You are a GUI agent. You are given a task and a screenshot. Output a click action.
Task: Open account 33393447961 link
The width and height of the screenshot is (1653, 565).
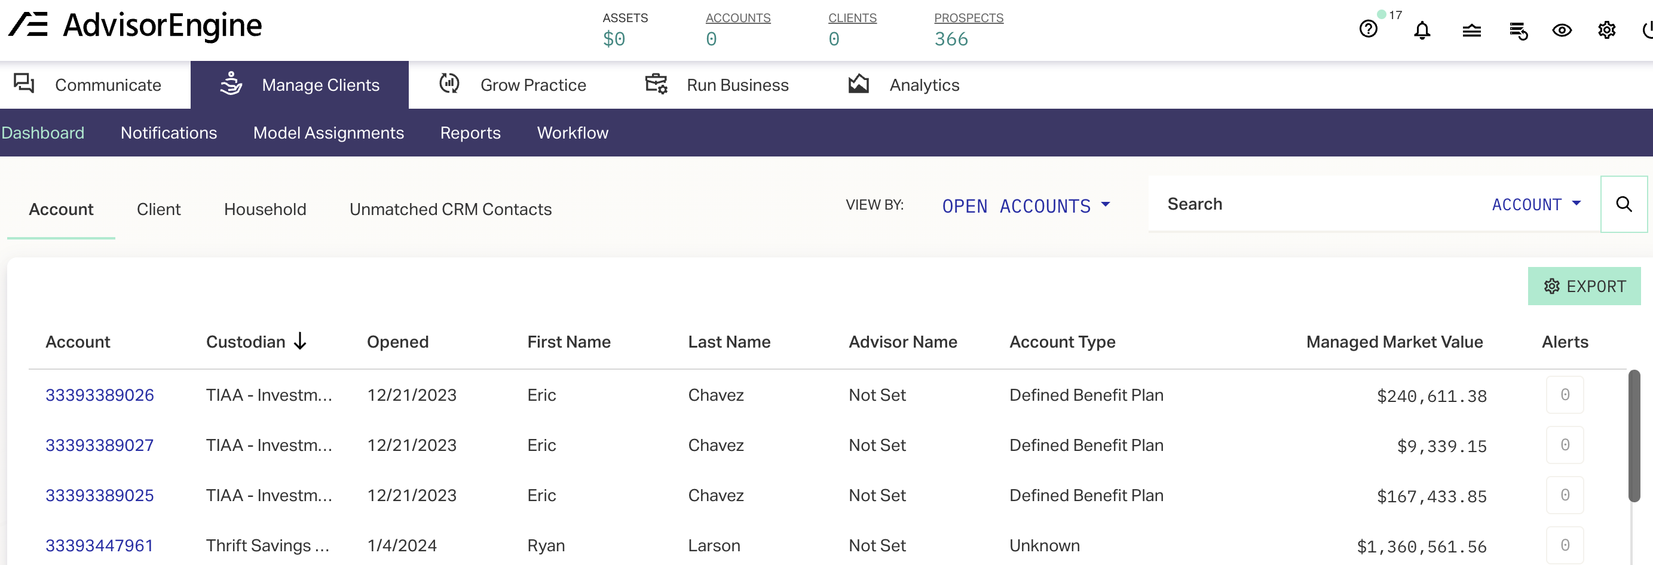99,545
